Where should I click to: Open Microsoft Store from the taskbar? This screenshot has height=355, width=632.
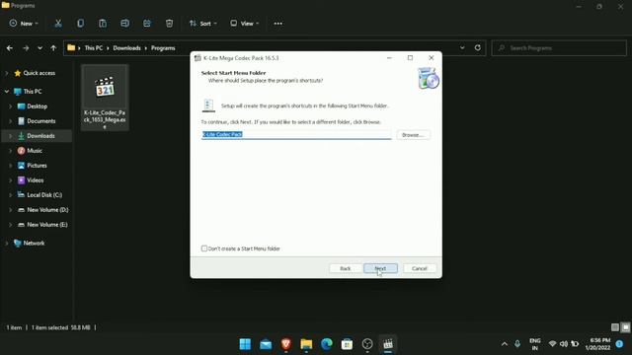[347, 344]
